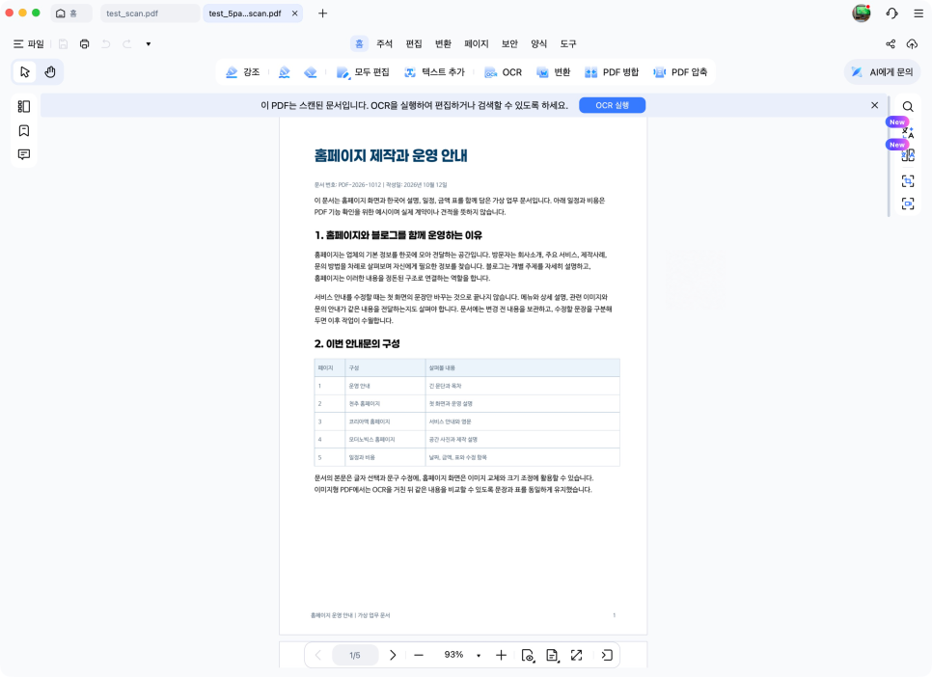Click the heading 홈페이지 제작과 운영 안내
The width and height of the screenshot is (932, 677).
click(x=391, y=155)
